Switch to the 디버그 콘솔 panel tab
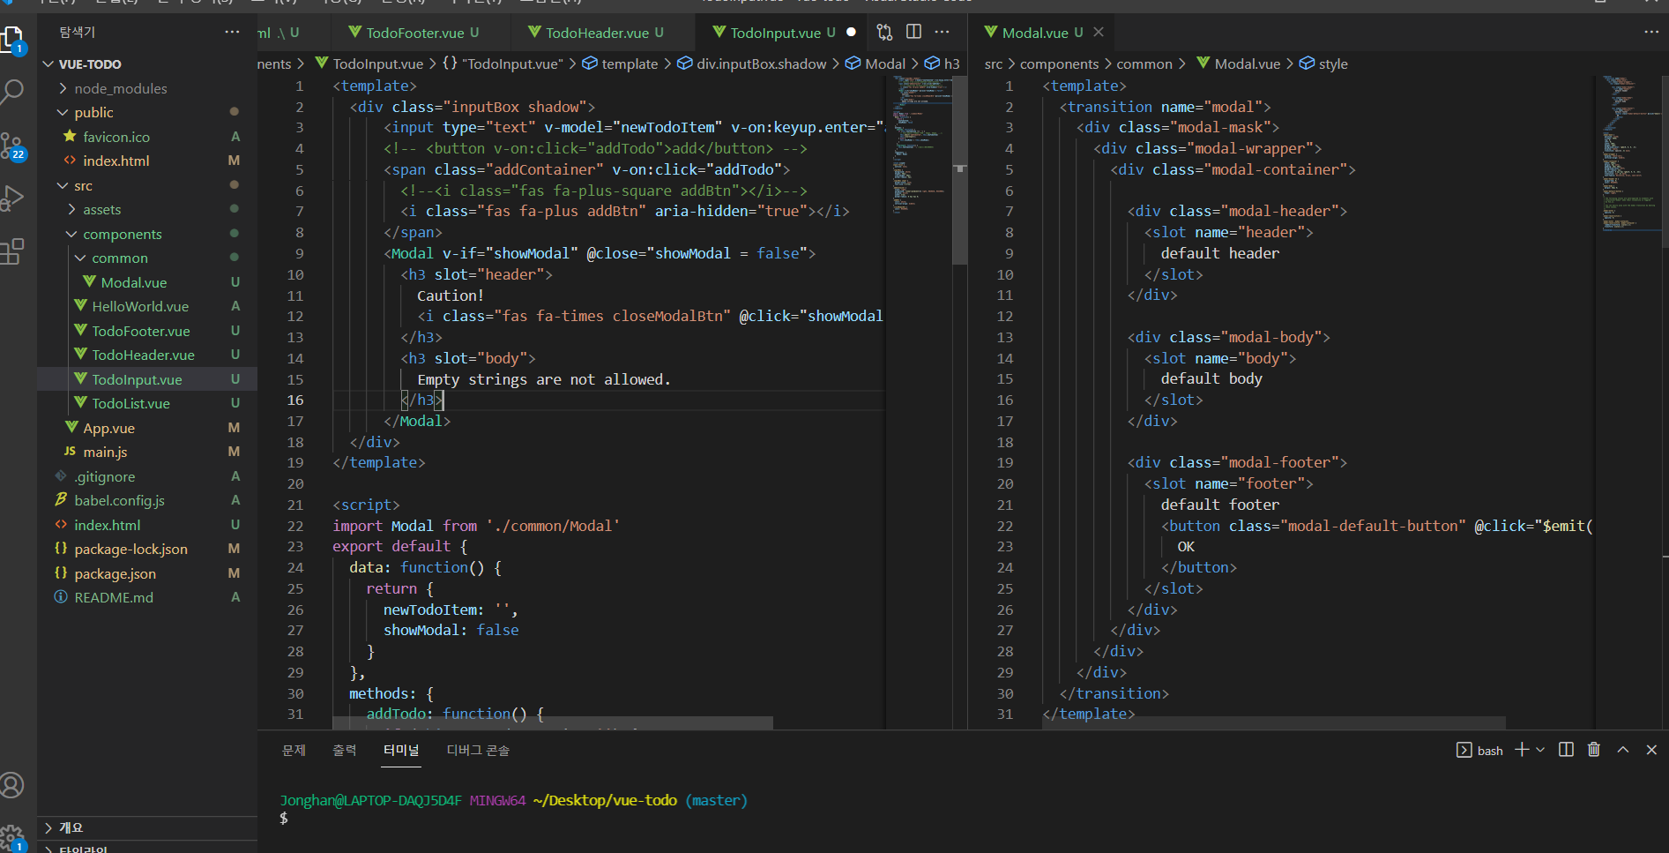The width and height of the screenshot is (1669, 853). 478,750
